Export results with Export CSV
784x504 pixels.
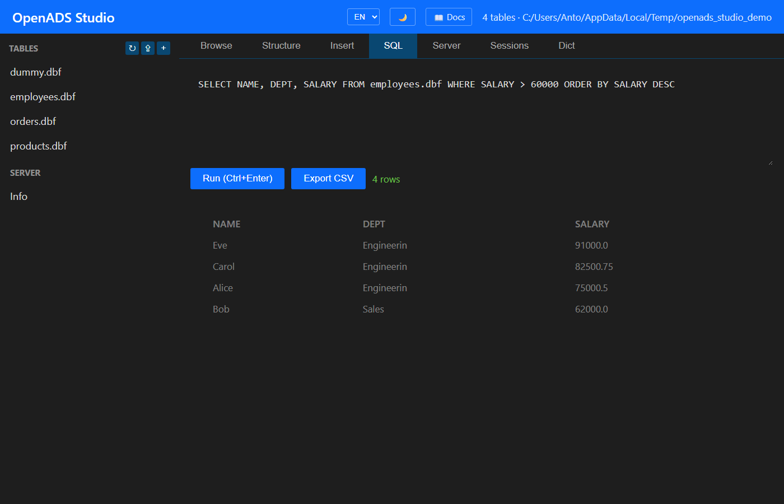[328, 179]
